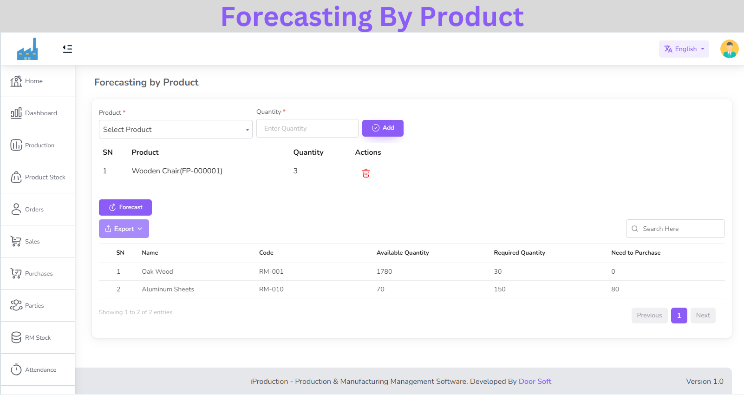The width and height of the screenshot is (744, 395).
Task: Open the Product Stock sidebar section
Action: (x=38, y=177)
